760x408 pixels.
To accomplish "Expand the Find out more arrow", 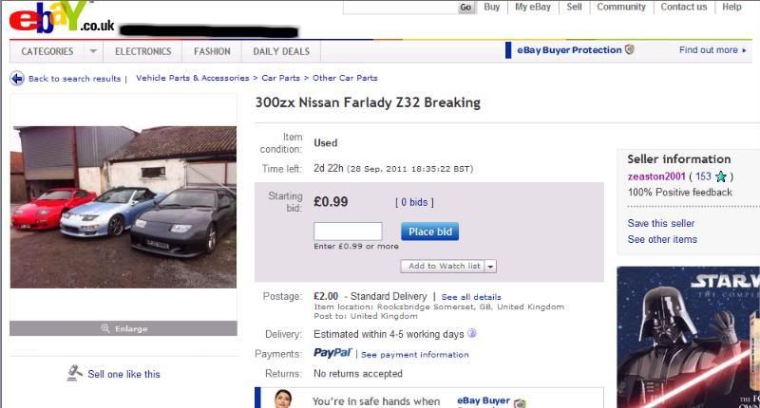I will pos(744,50).
